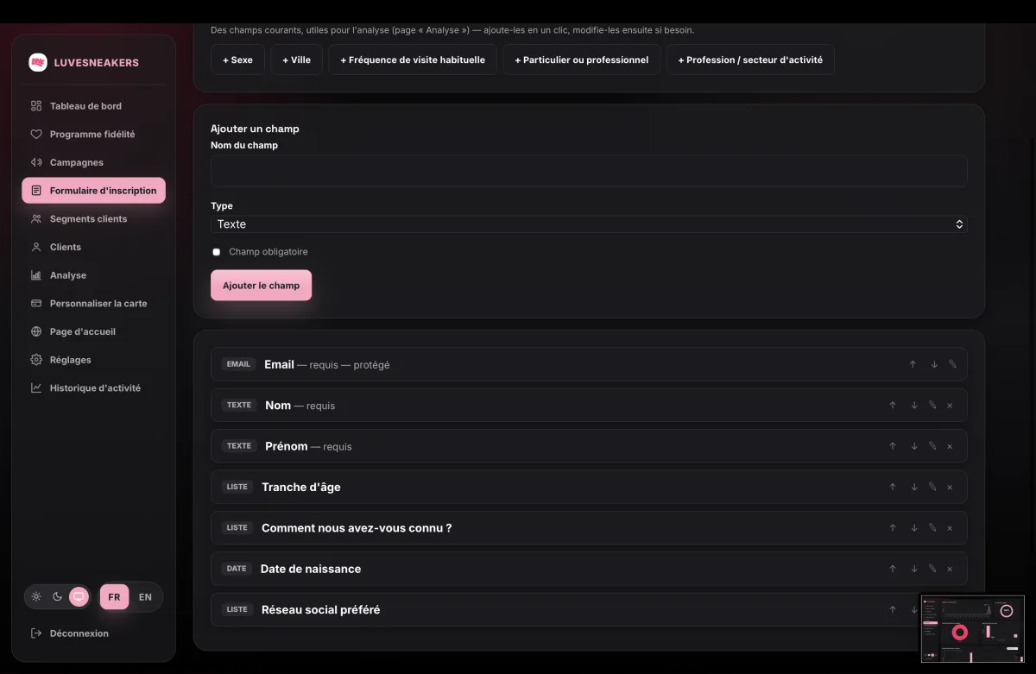Screen dimensions: 1036x674
Task: Open the Historique d'activité page
Action: [x=93, y=388]
